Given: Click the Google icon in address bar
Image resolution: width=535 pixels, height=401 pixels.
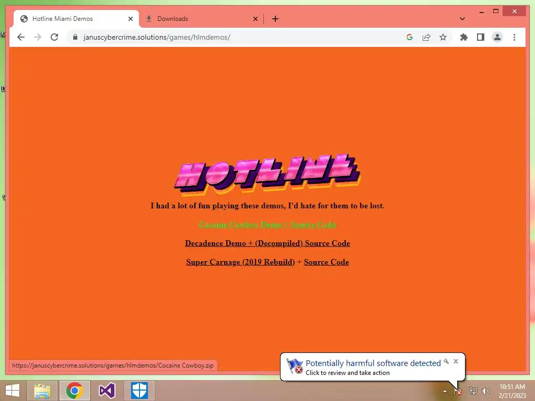Looking at the screenshot, I should [410, 37].
